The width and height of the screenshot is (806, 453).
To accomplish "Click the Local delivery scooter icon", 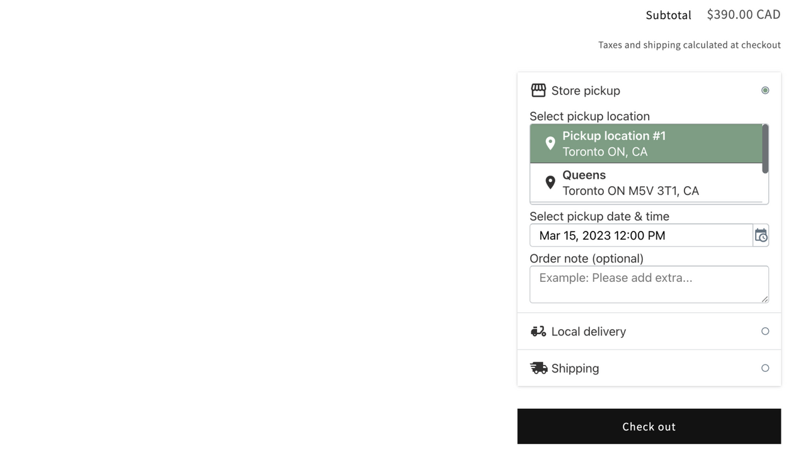I will point(538,332).
